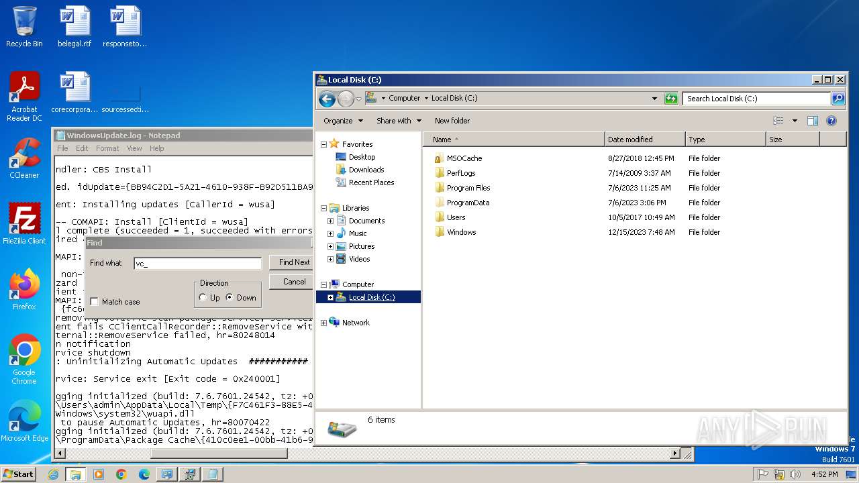Image resolution: width=859 pixels, height=483 pixels.
Task: Click Search Local Disk (C:) box
Action: [x=757, y=99]
